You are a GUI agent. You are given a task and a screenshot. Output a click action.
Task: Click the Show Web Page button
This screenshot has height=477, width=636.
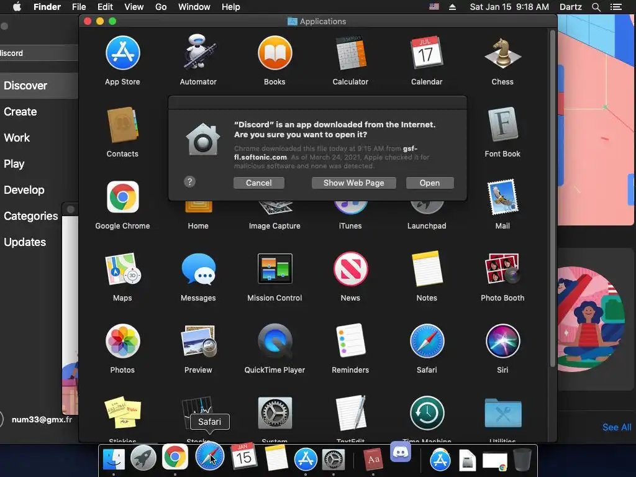(x=353, y=183)
